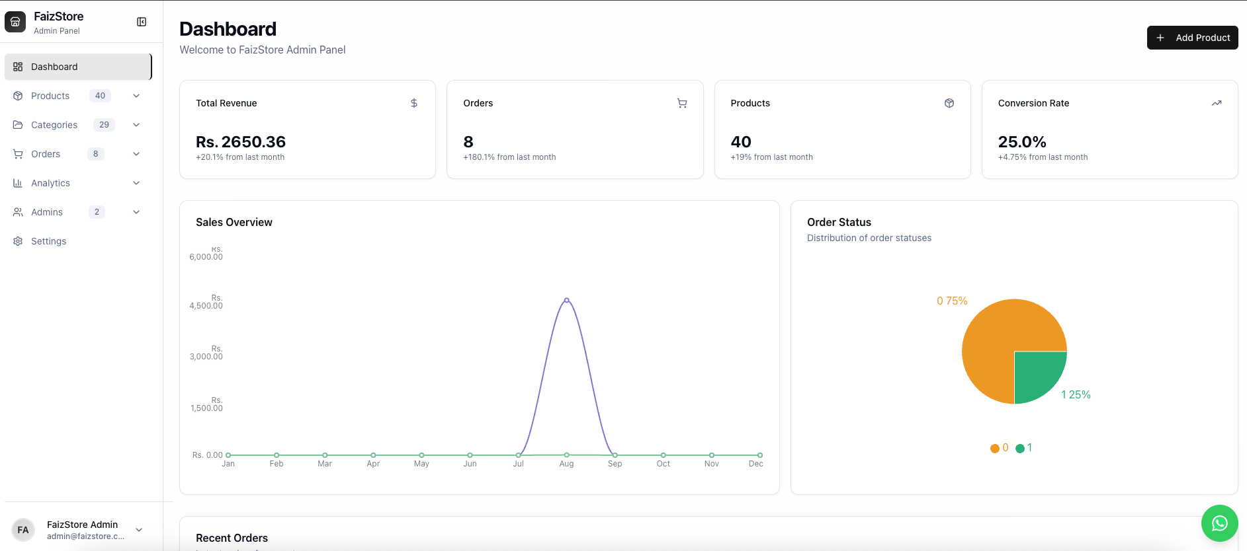The width and height of the screenshot is (1247, 551).
Task: Click the trending arrow icon in Conversion Rate
Action: point(1217,103)
